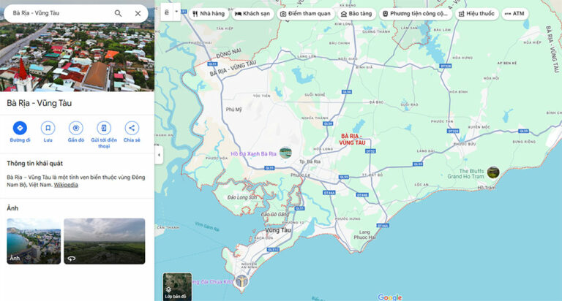Image resolution: width=562 pixels, height=301 pixels.
Task: Toggle the Lớp bản đồ layers view
Action: 177,286
